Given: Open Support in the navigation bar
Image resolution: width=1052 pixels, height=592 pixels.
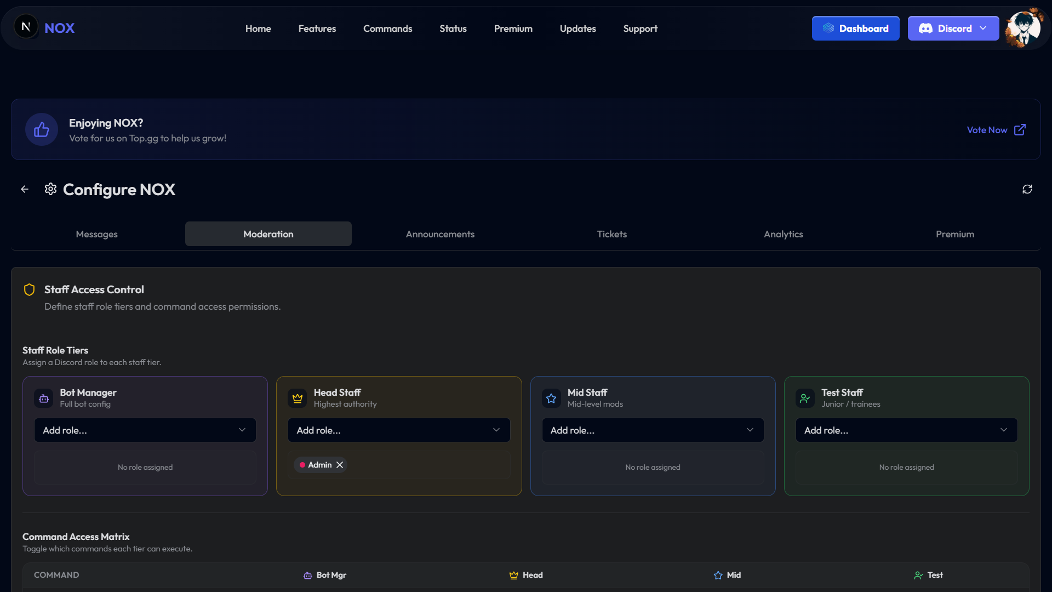Looking at the screenshot, I should click(x=641, y=29).
